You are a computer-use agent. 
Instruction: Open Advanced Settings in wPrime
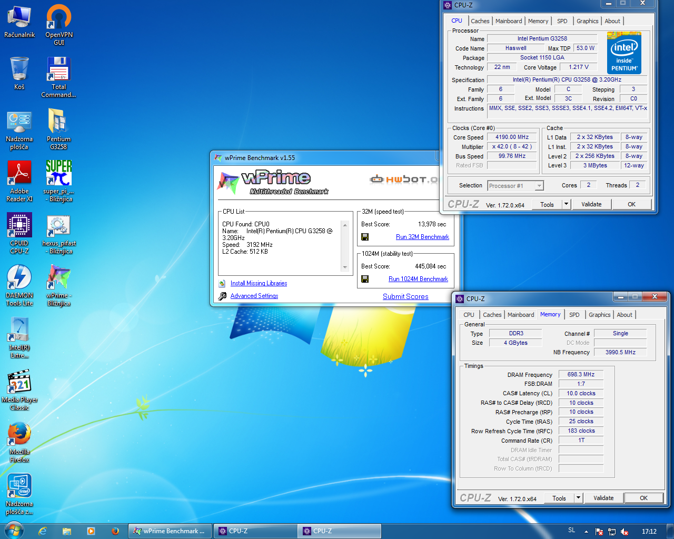pos(254,296)
